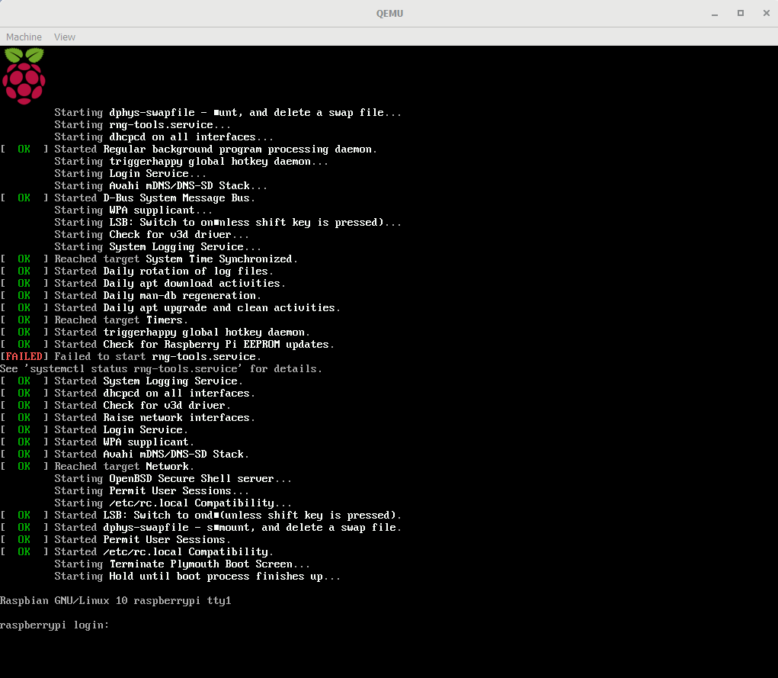The width and height of the screenshot is (778, 678).
Task: Click inside the QEMU console display area
Action: (x=389, y=343)
